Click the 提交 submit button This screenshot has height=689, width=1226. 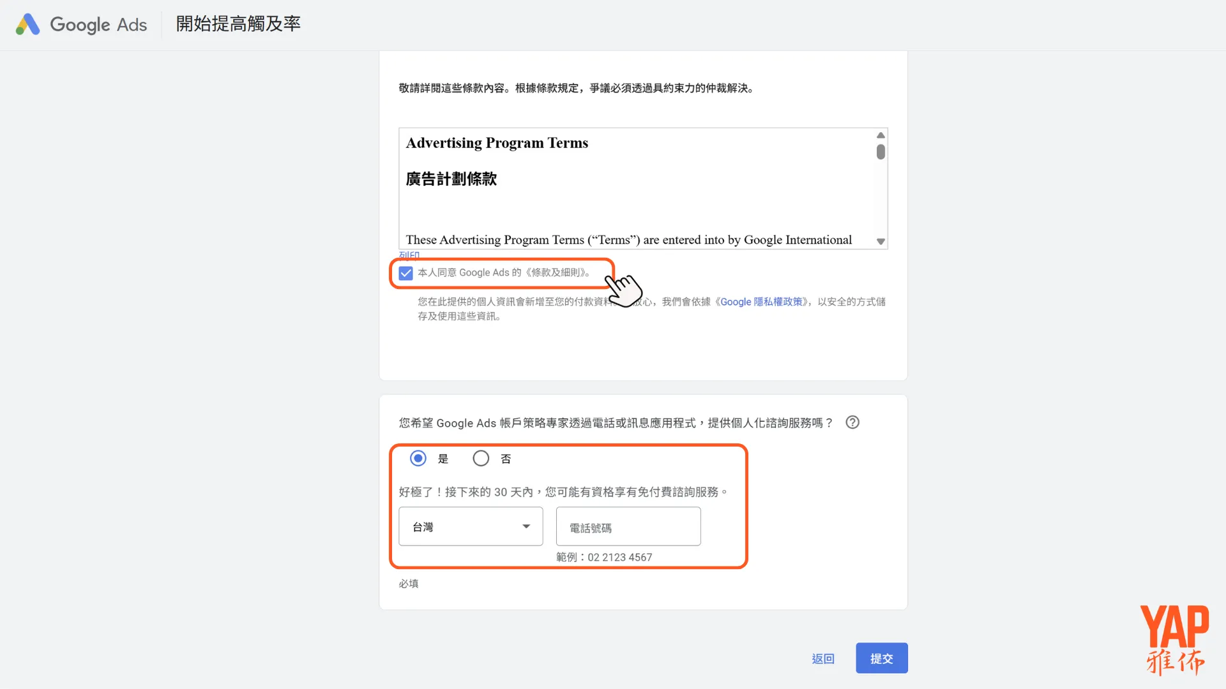pos(881,658)
